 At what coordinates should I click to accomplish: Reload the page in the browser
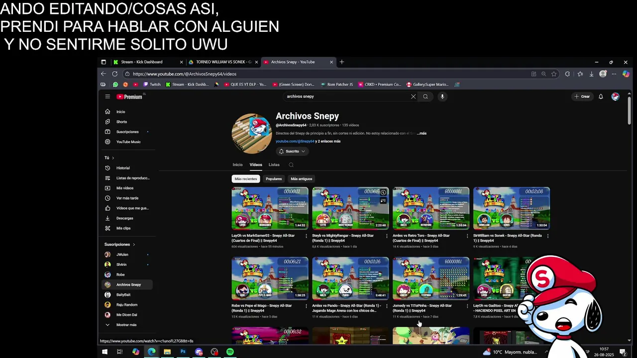[114, 74]
